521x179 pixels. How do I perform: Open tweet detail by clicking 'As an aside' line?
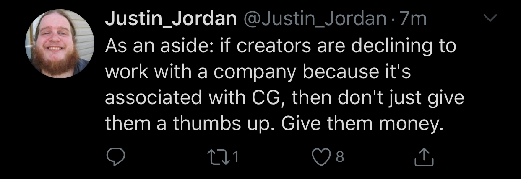pos(280,46)
